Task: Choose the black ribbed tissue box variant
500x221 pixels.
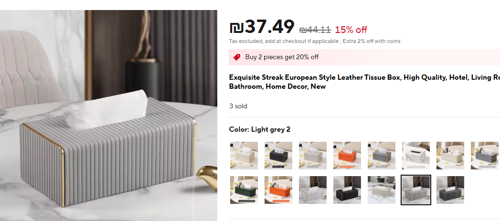Action: [347, 190]
